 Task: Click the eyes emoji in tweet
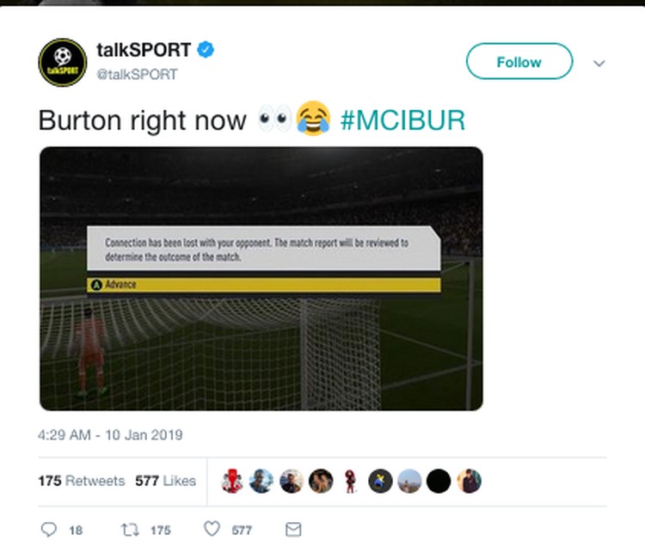(x=274, y=119)
